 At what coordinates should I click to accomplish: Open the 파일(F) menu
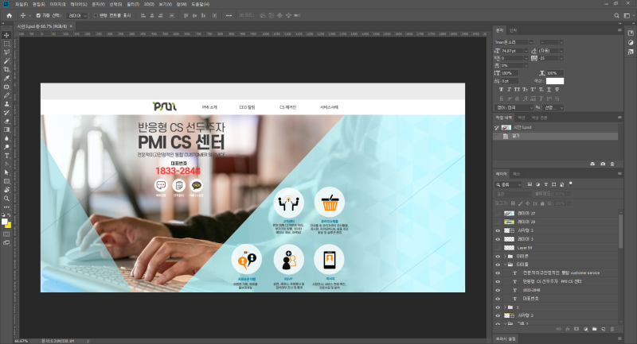click(x=21, y=4)
